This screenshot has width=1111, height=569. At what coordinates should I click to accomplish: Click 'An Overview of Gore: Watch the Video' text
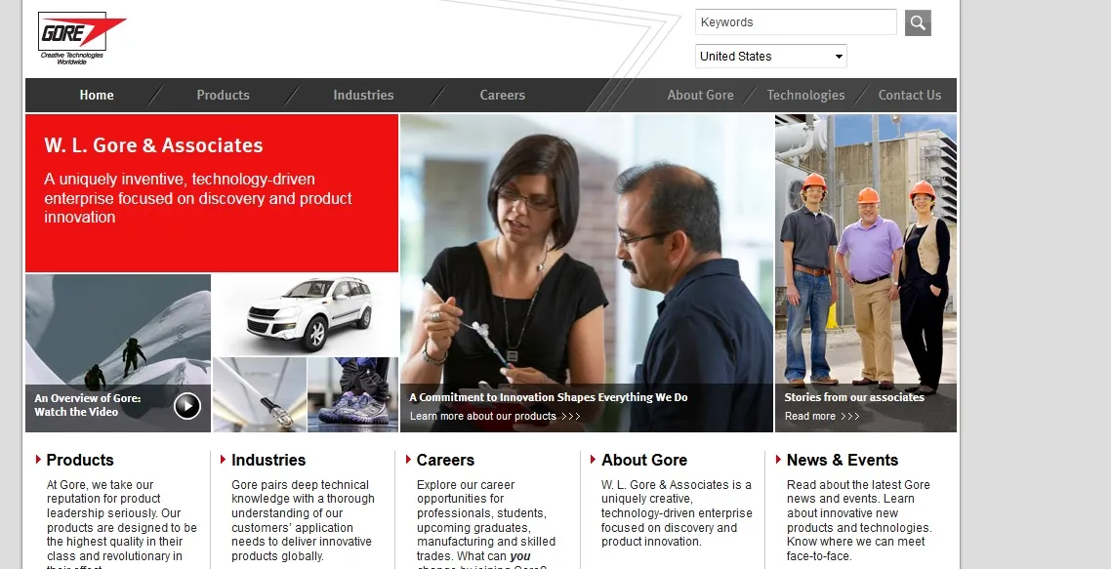point(88,405)
